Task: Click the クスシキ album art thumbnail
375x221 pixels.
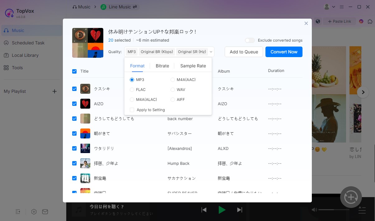Action: point(85,89)
